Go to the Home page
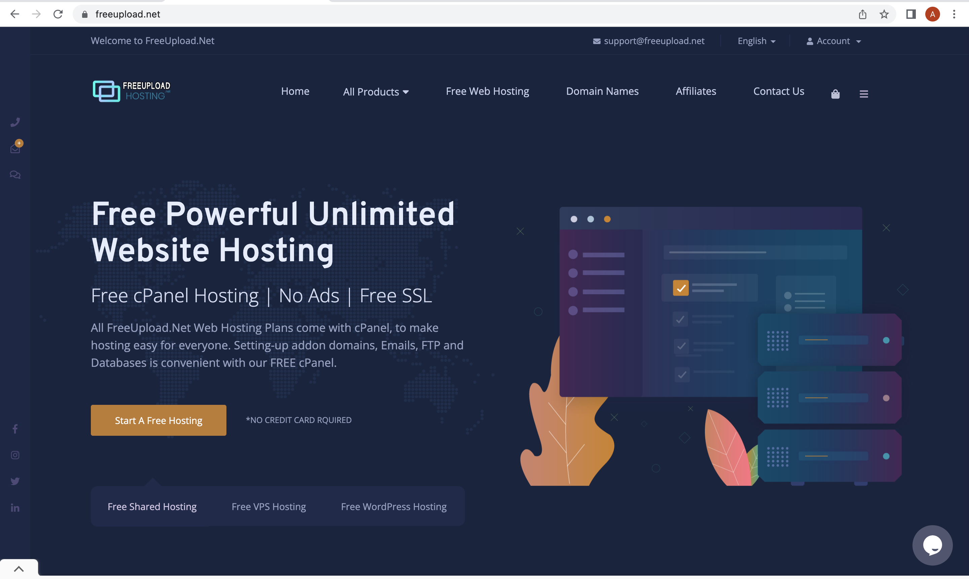969x579 pixels. 295,91
